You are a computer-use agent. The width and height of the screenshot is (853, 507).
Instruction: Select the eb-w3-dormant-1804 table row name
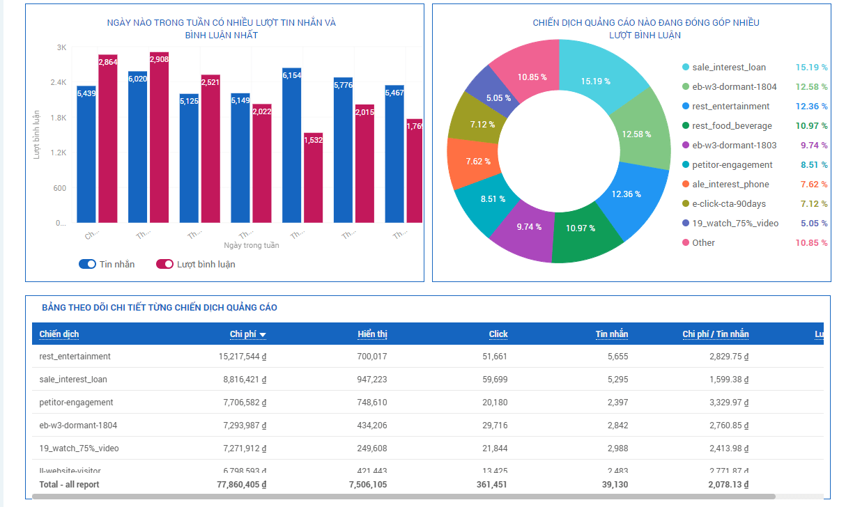(78, 426)
